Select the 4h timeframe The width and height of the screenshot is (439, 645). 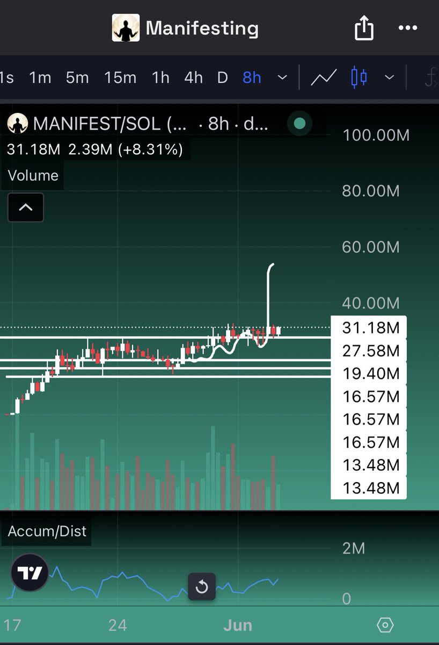click(193, 77)
